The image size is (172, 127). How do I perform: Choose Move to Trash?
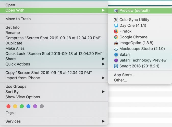(x=18, y=19)
